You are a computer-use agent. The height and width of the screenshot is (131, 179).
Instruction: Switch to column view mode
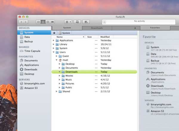[48, 22]
